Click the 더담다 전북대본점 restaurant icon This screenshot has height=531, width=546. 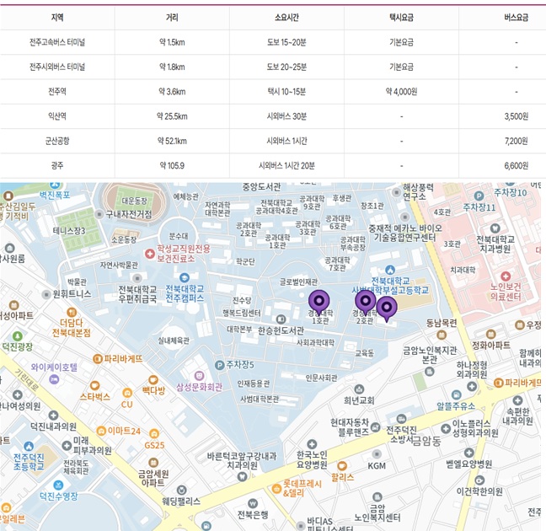click(x=71, y=310)
